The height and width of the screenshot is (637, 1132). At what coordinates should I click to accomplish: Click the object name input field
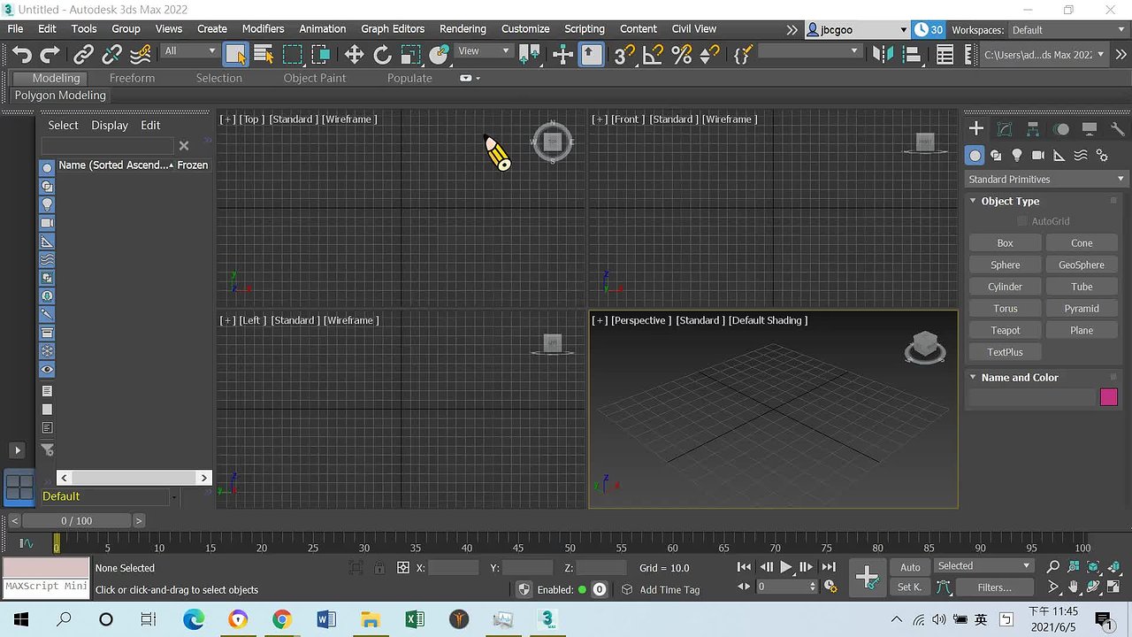coord(1031,397)
